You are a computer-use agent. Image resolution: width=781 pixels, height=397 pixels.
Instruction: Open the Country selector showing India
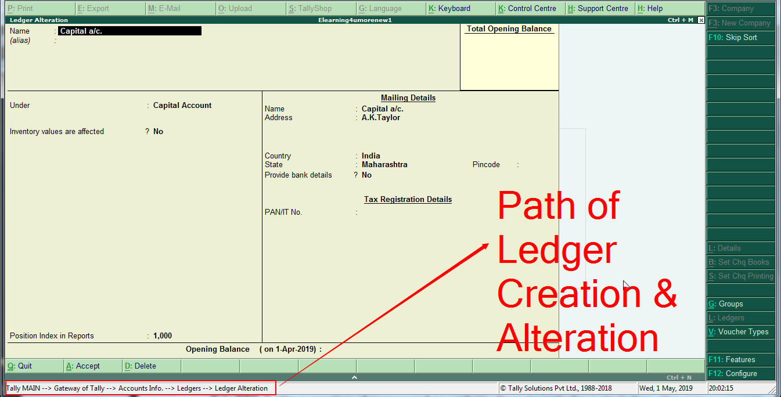coord(372,156)
